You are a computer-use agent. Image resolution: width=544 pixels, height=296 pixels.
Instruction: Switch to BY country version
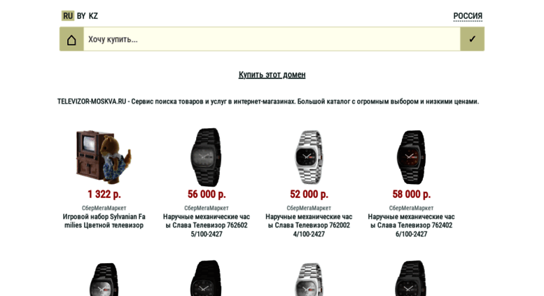pyautogui.click(x=81, y=16)
